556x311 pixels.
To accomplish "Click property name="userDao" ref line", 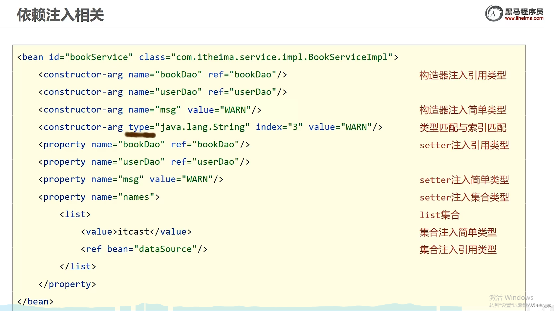I will coord(144,162).
